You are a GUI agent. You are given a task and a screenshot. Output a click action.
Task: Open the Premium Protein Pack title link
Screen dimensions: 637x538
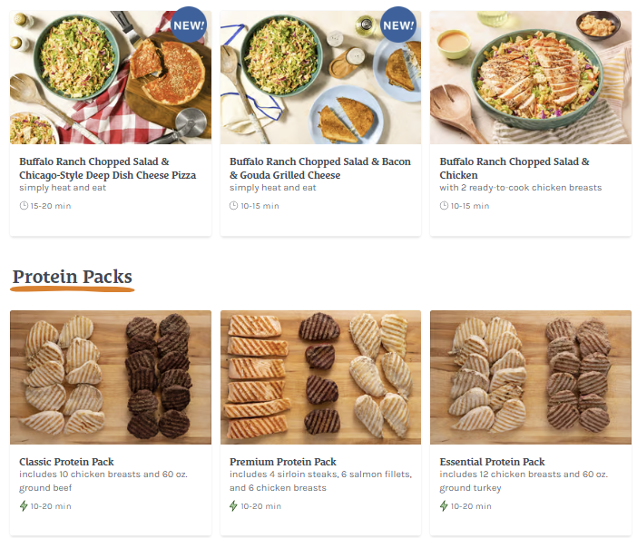click(283, 462)
